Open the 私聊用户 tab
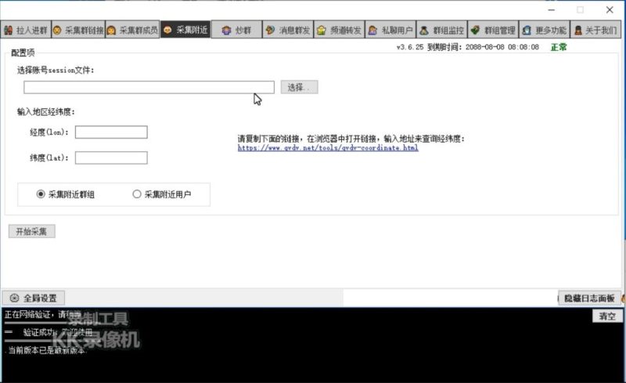 tap(390, 30)
